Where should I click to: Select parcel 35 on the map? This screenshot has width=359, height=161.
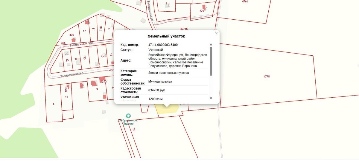(x=85, y=58)
